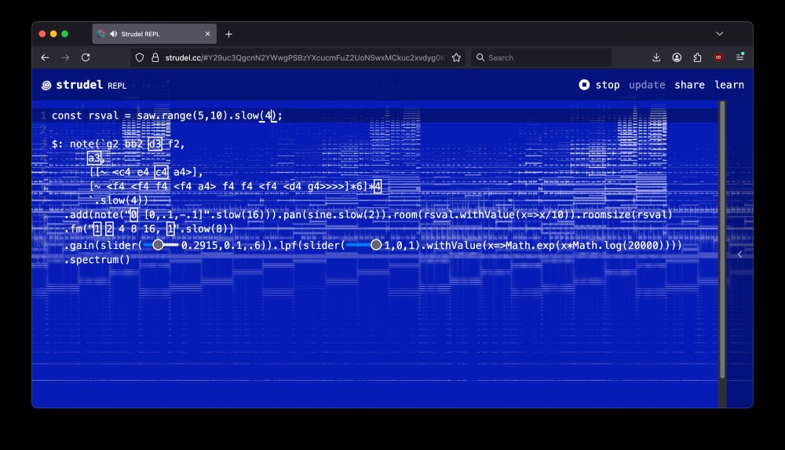Click the shield tracking protection icon
The width and height of the screenshot is (785, 450).
[140, 57]
